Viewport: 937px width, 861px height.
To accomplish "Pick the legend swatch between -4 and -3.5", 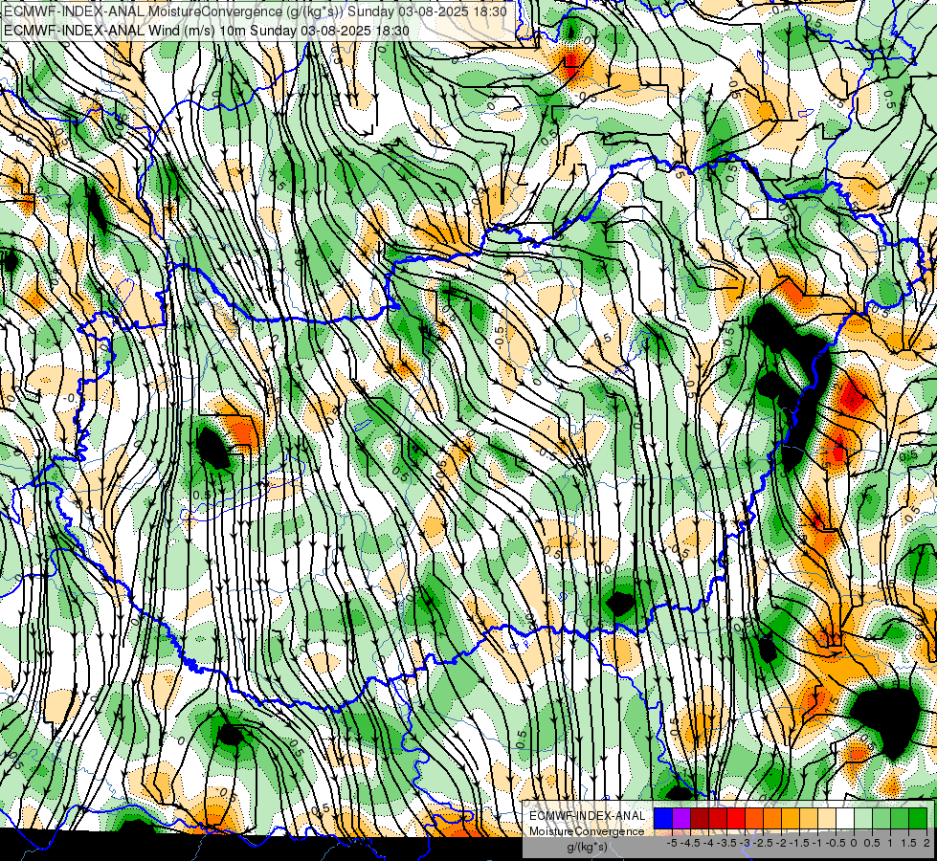I will [x=718, y=819].
